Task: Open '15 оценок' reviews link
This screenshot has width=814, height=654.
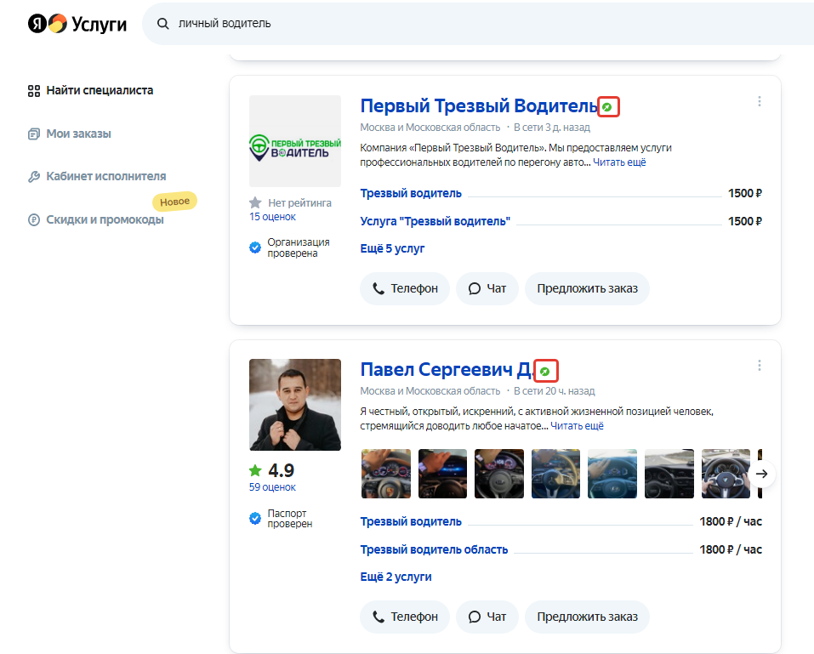Action: (272, 217)
